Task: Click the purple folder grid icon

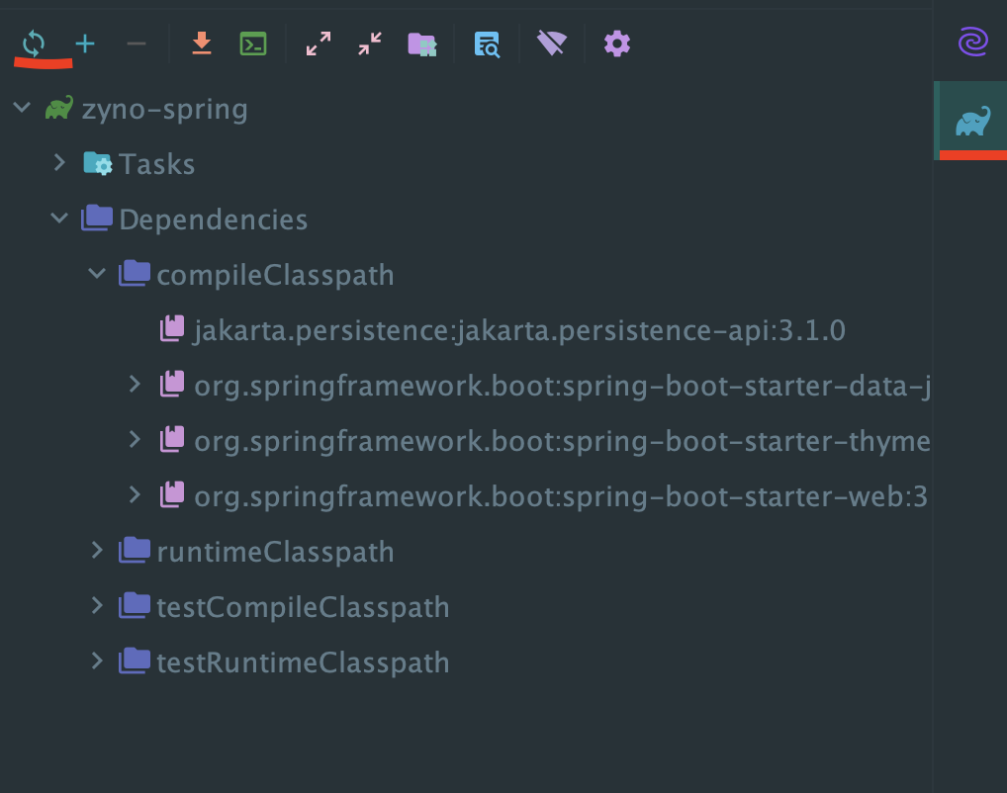Action: (x=422, y=44)
